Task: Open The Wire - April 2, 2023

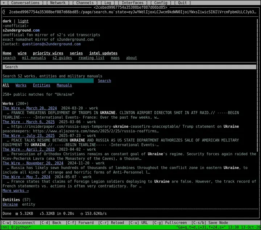Action: tap(29, 149)
